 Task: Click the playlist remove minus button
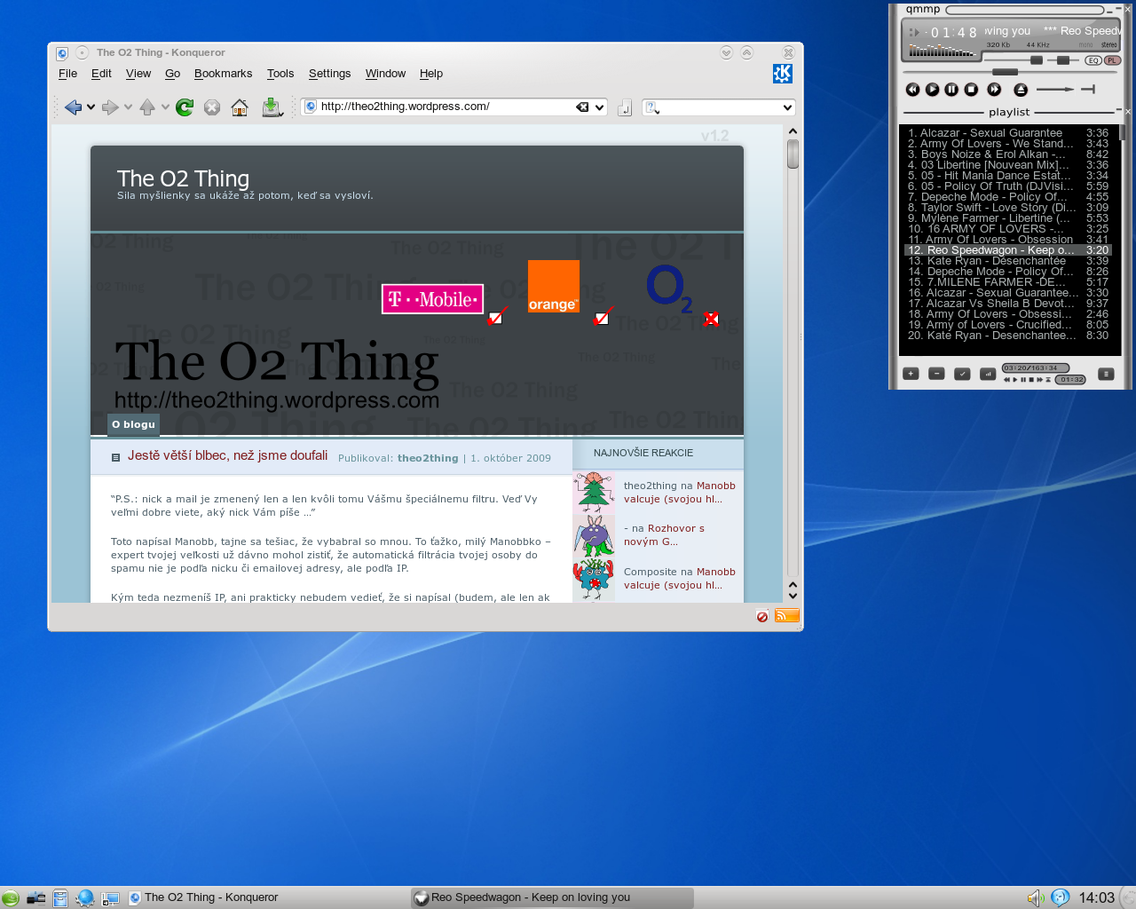point(936,374)
